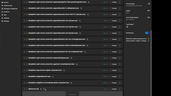The width and height of the screenshot is (171, 96).
Task: Mark test-five-min-prod file as Viewed
Action: [110, 52]
